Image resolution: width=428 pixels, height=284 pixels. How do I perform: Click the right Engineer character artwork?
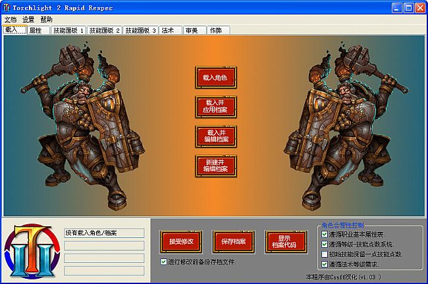(346, 127)
